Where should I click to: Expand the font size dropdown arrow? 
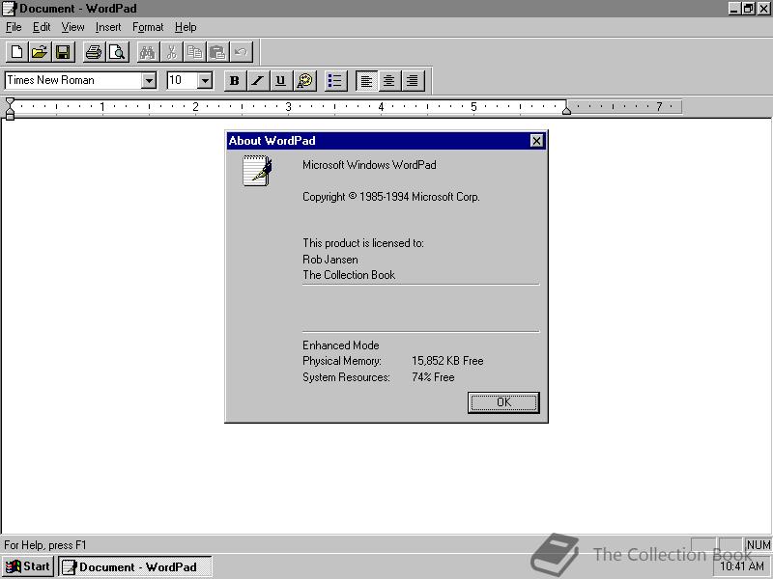[x=205, y=80]
